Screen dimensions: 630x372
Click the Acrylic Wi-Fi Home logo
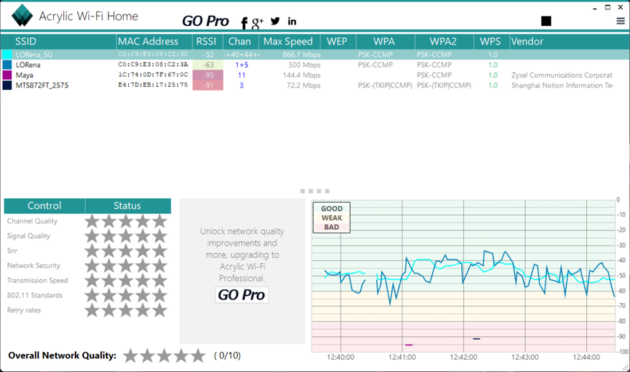point(22,15)
